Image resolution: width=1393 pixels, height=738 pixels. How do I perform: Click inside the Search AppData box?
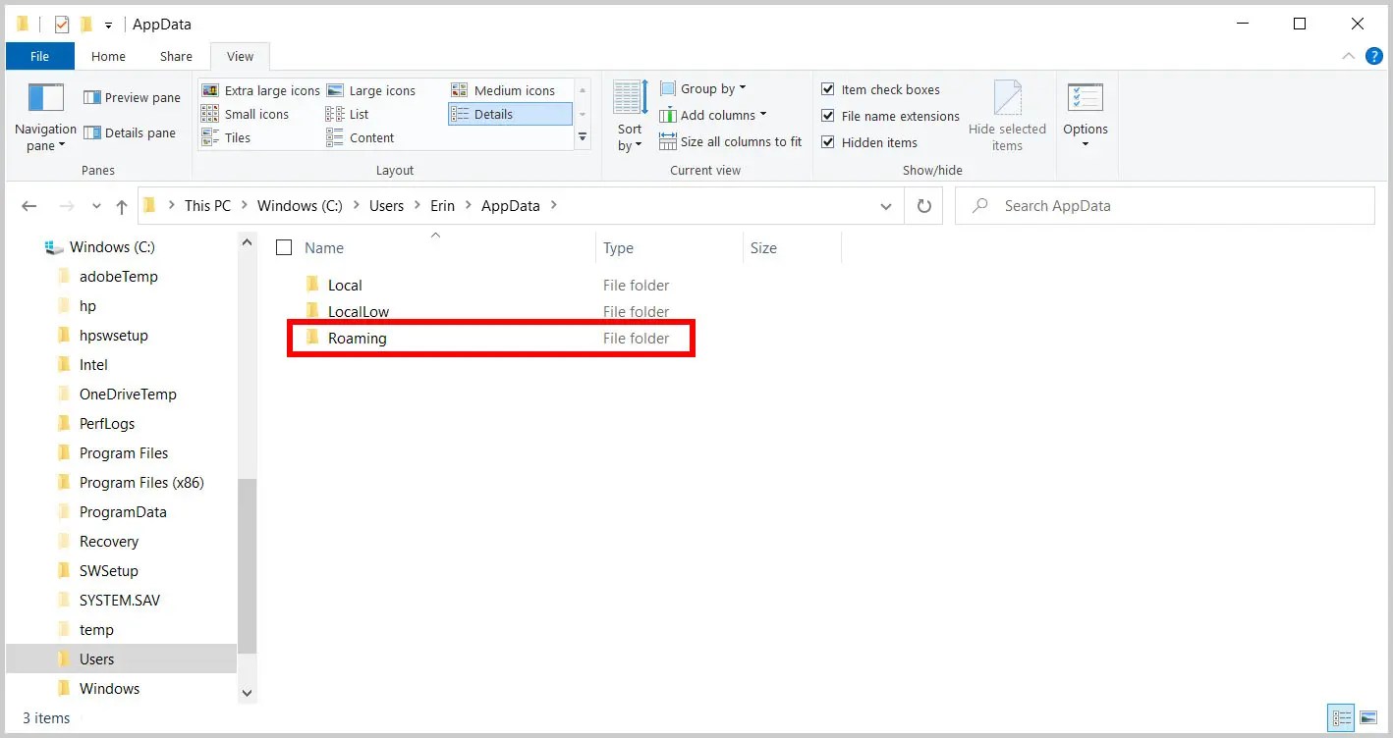point(1081,205)
